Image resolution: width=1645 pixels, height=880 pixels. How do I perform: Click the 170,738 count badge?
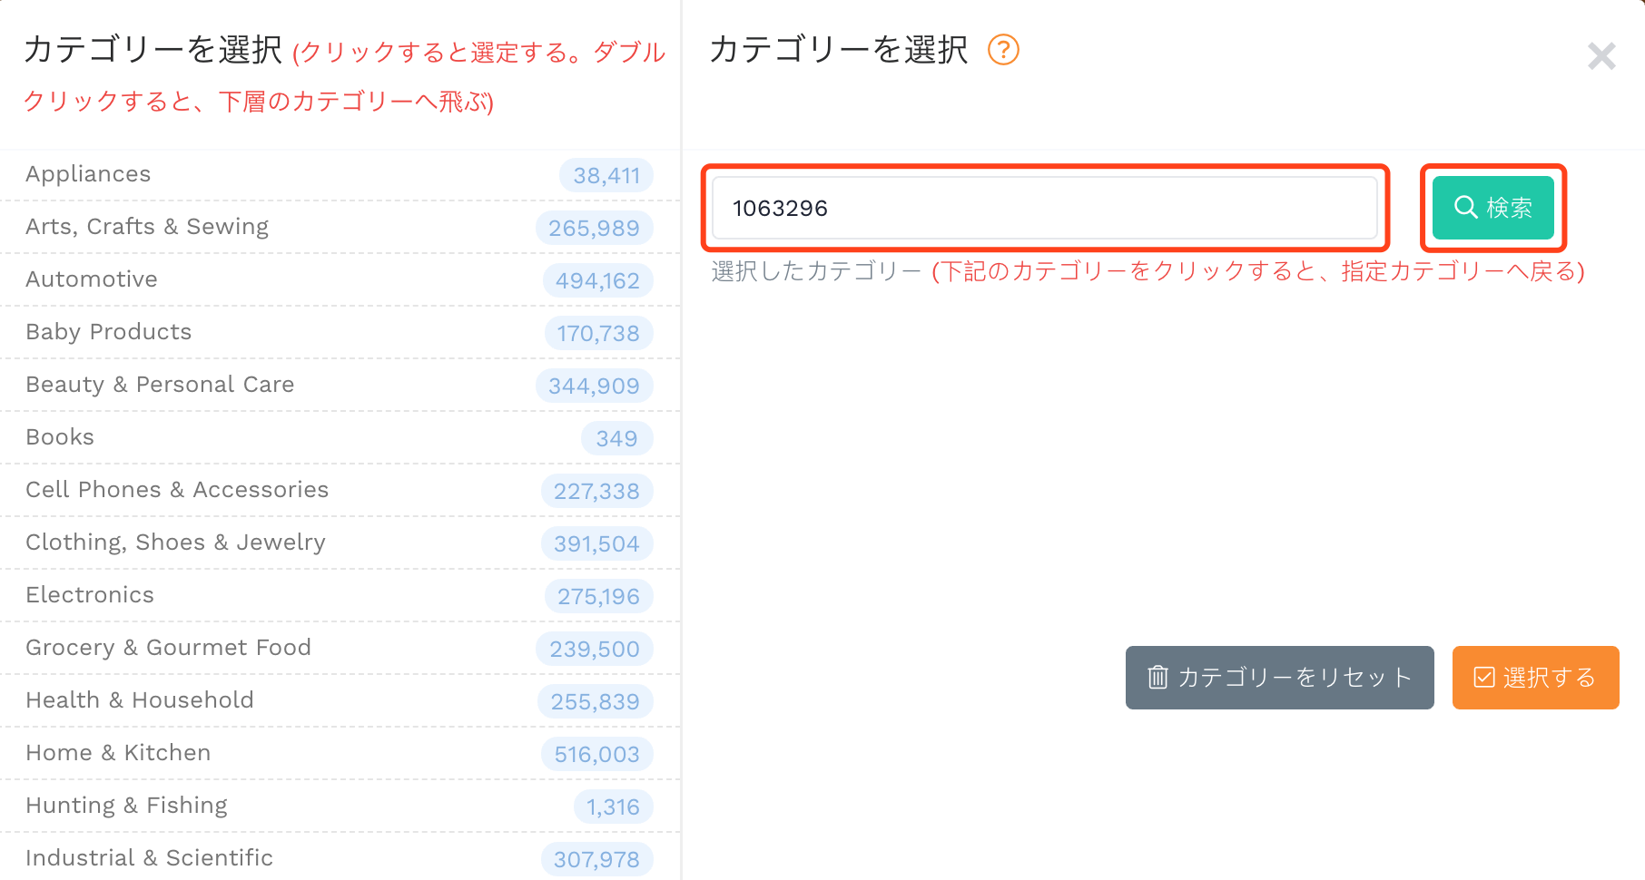[599, 333]
